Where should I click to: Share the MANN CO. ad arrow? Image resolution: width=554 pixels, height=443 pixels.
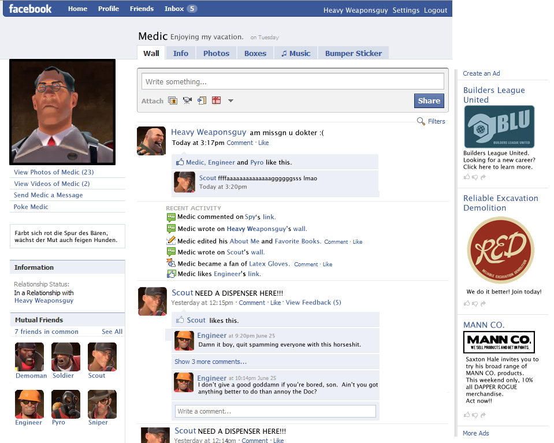[x=483, y=415]
